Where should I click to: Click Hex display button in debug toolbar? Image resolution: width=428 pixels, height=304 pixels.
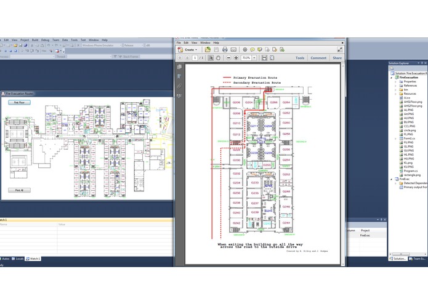(44, 51)
